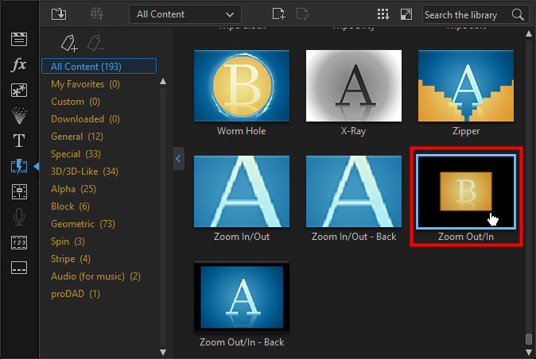Select General (12) category

77,137
